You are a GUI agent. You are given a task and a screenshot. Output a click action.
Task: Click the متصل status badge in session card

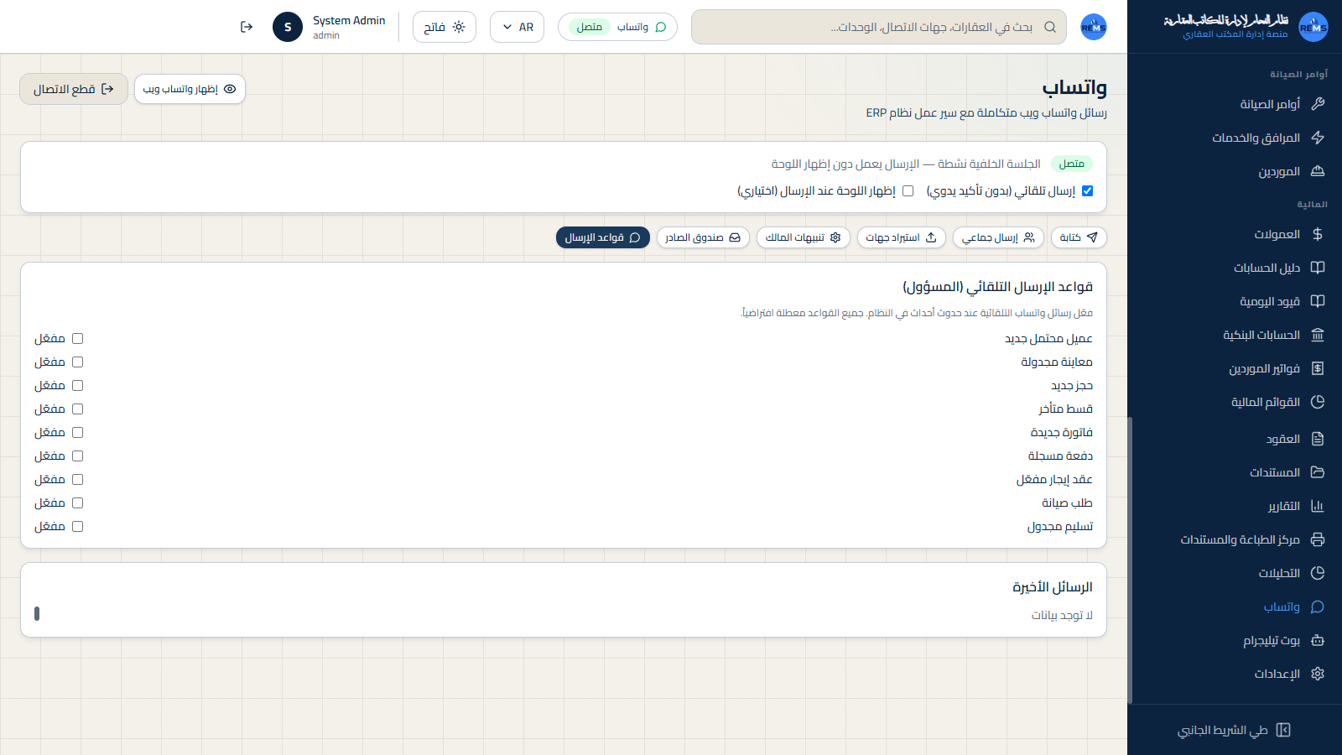(x=1071, y=164)
